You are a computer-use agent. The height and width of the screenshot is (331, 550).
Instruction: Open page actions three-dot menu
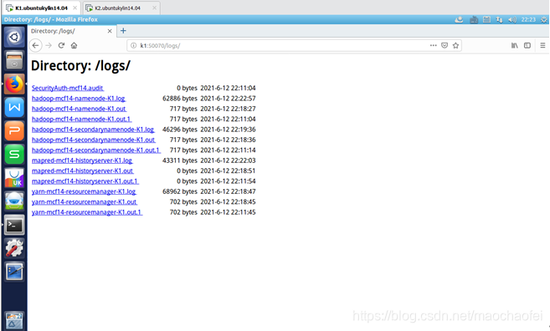coord(433,45)
